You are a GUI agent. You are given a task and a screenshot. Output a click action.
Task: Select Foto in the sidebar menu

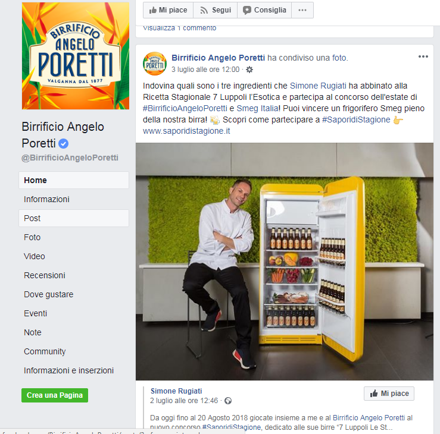click(32, 237)
